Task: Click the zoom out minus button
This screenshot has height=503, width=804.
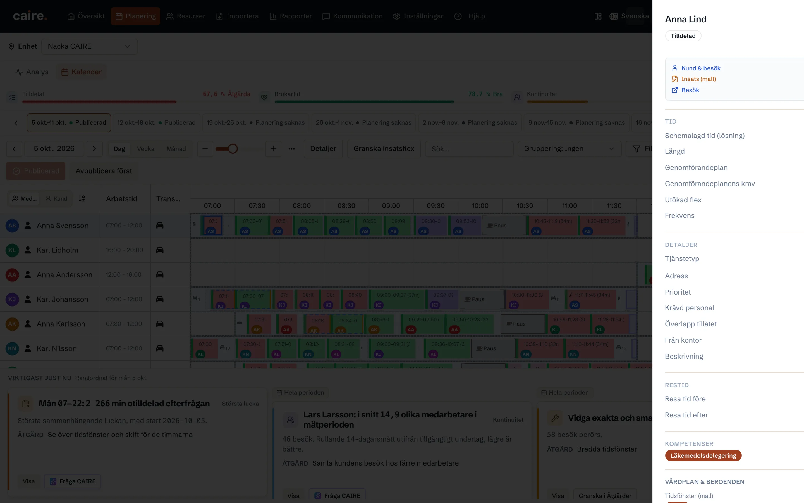Action: click(205, 149)
